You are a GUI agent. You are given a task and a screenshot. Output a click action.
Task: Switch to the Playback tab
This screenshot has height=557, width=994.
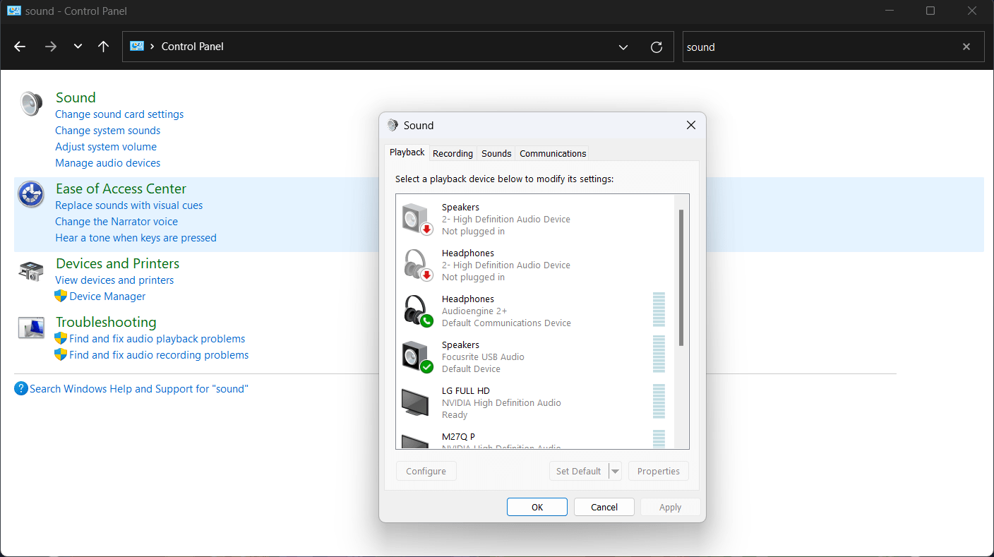(407, 152)
